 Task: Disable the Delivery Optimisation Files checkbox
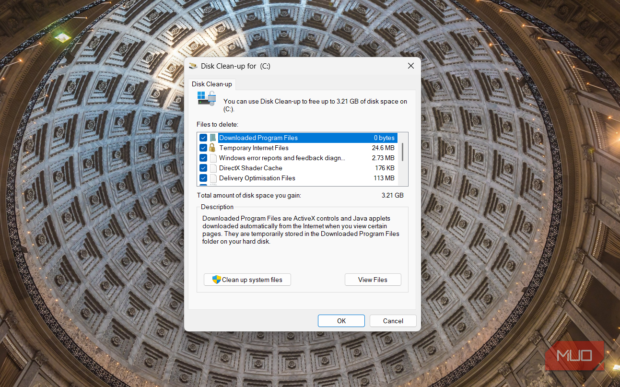[203, 178]
